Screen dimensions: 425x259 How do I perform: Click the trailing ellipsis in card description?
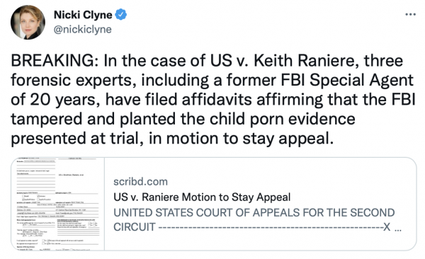tap(397, 230)
